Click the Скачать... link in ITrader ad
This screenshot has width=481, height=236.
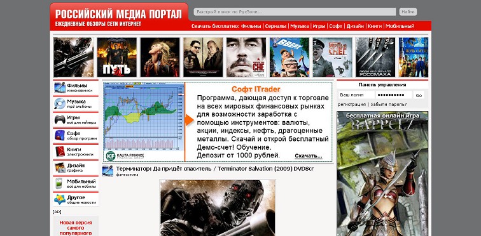[309, 156]
